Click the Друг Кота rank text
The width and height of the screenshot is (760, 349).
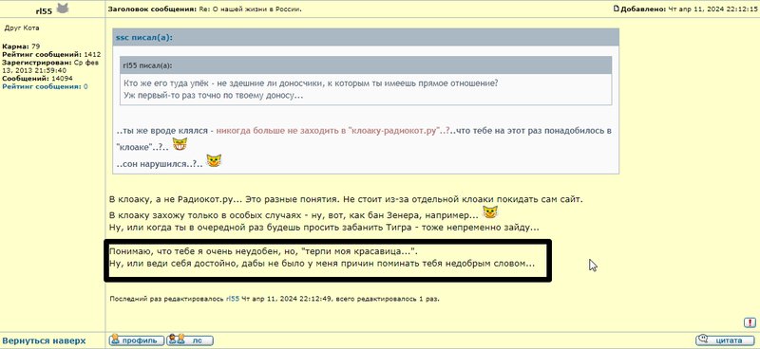coord(22,28)
